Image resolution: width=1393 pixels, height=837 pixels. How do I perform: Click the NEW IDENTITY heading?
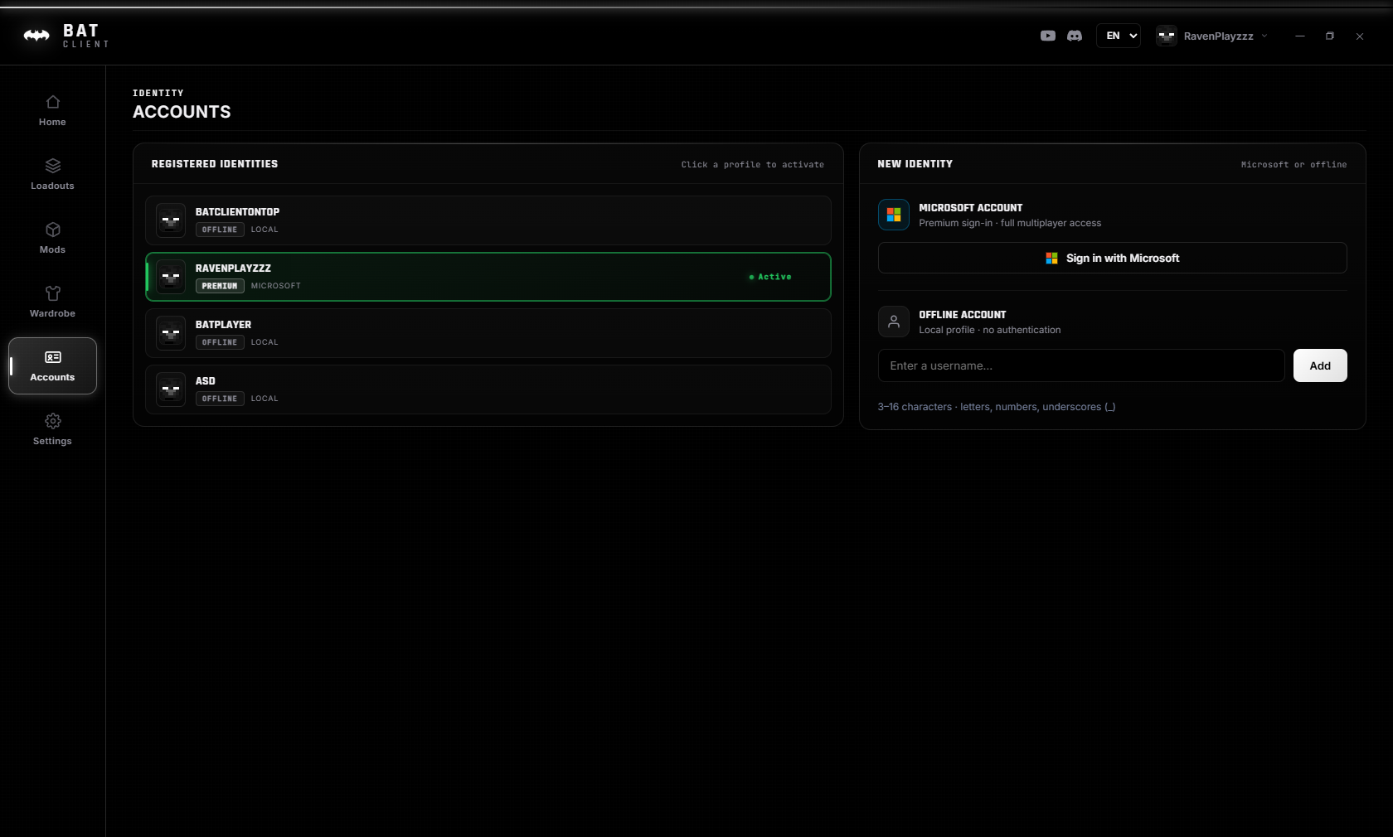click(915, 164)
